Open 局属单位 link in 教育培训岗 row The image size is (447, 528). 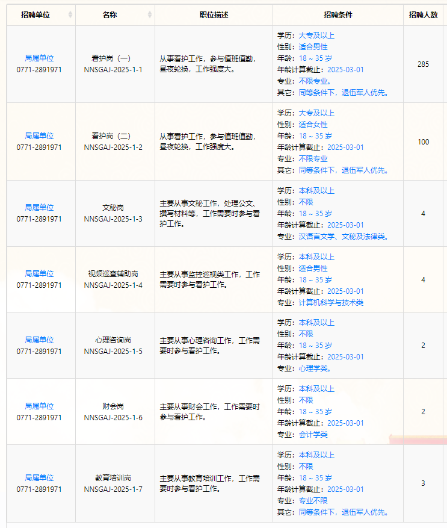(x=39, y=478)
